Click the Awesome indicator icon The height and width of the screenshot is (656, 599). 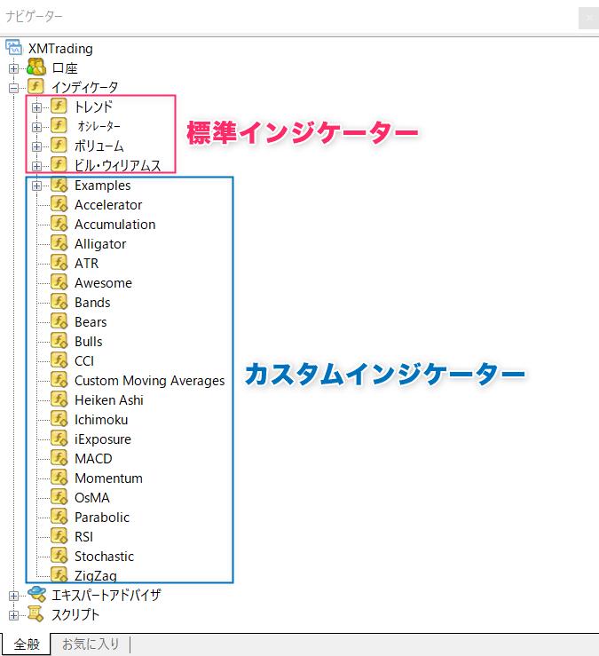59,282
